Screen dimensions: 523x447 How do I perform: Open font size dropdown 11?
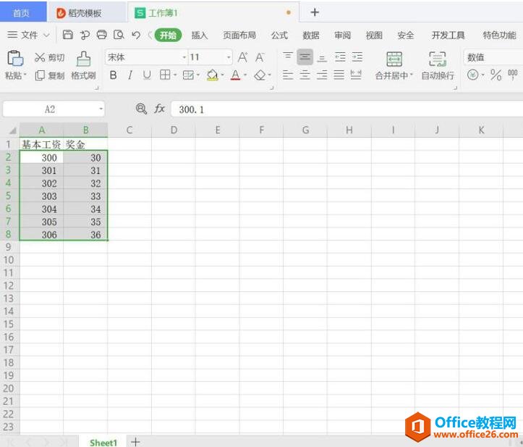point(229,57)
